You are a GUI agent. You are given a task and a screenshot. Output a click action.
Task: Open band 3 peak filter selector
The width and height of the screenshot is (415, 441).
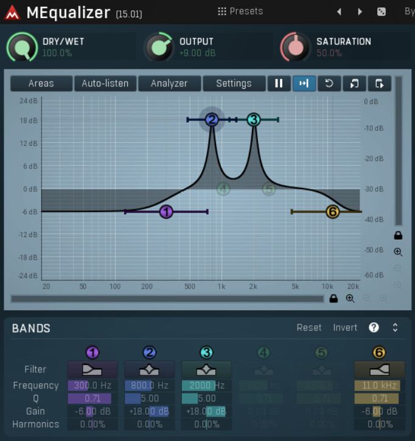point(206,370)
